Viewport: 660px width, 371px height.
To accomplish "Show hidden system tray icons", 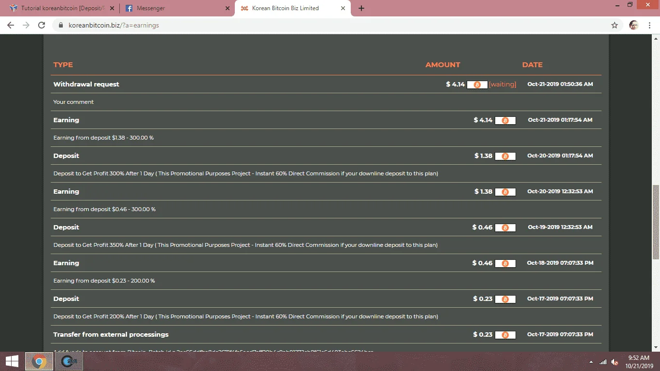I will [591, 362].
